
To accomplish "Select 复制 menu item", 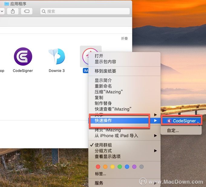I will pos(124,98).
